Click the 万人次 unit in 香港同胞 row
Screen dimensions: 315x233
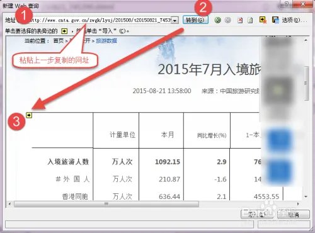point(122,196)
